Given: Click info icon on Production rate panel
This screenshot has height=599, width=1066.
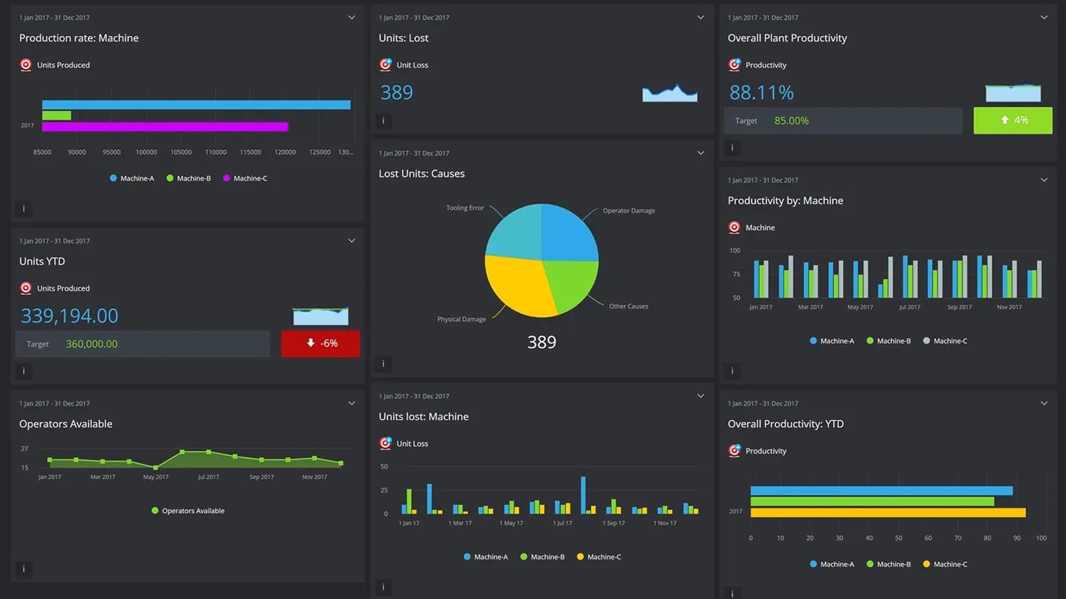Looking at the screenshot, I should pos(24,208).
